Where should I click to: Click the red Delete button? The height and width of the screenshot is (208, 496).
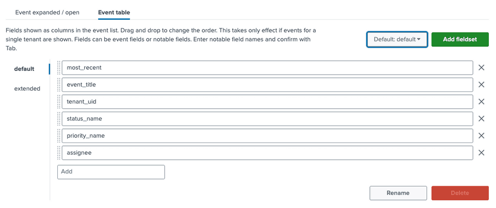click(460, 193)
